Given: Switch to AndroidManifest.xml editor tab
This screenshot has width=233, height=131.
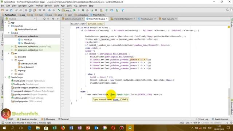Looking at the screenshot, I should (123, 19).
